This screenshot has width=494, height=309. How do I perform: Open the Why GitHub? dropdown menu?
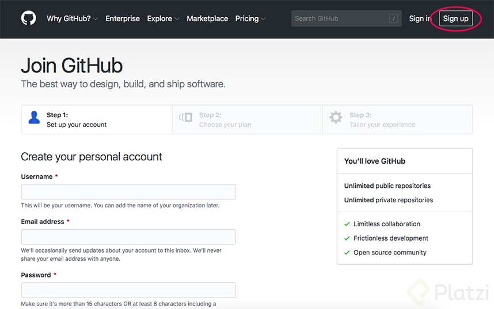point(72,18)
